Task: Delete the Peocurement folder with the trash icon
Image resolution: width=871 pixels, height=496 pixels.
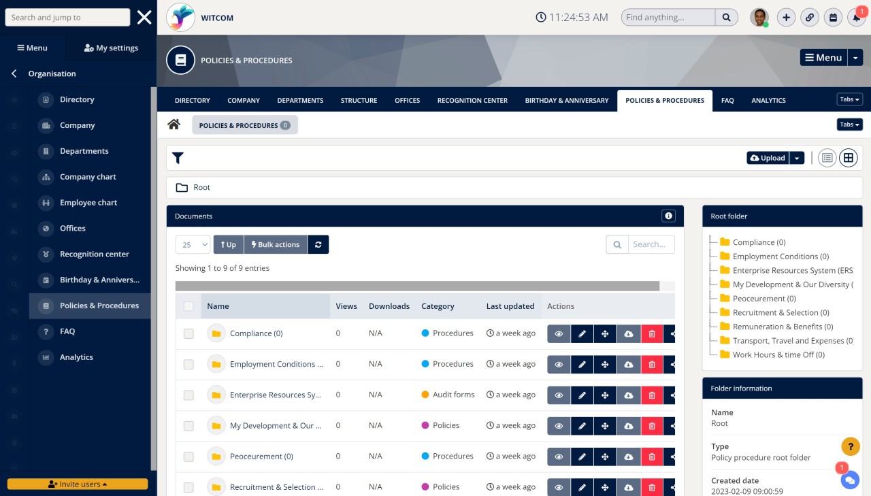Action: [651, 456]
